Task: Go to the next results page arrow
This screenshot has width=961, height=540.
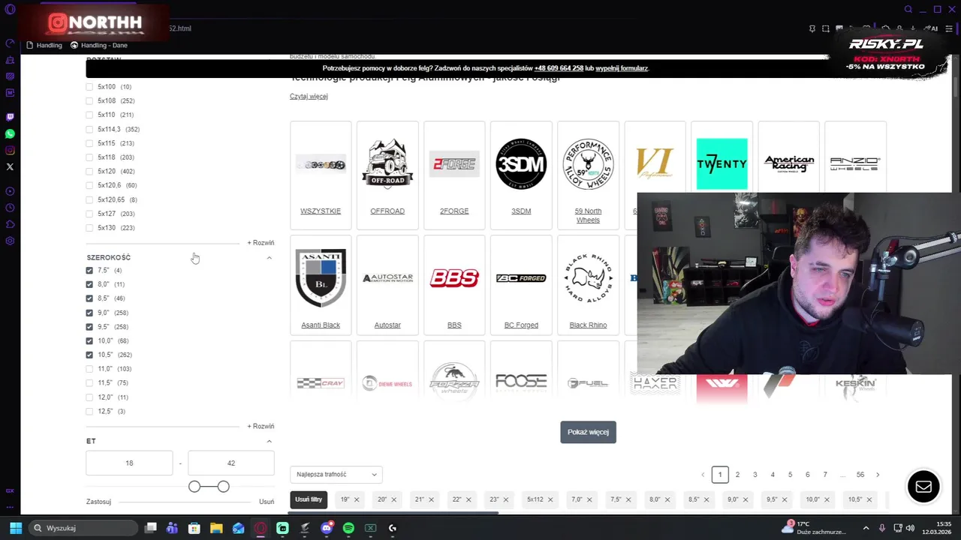Action: coord(878,474)
